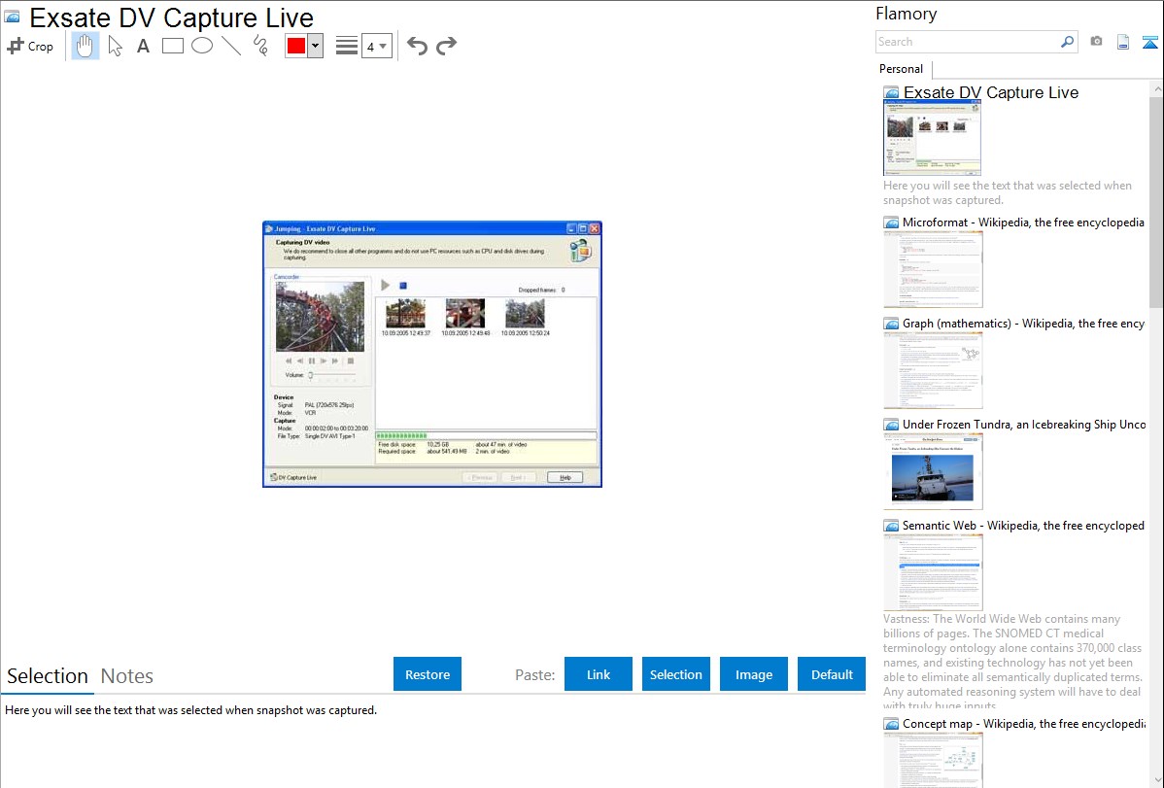This screenshot has height=788, width=1164.
Task: Open the Exsate DV Capture Live thumbnail
Action: [x=932, y=138]
